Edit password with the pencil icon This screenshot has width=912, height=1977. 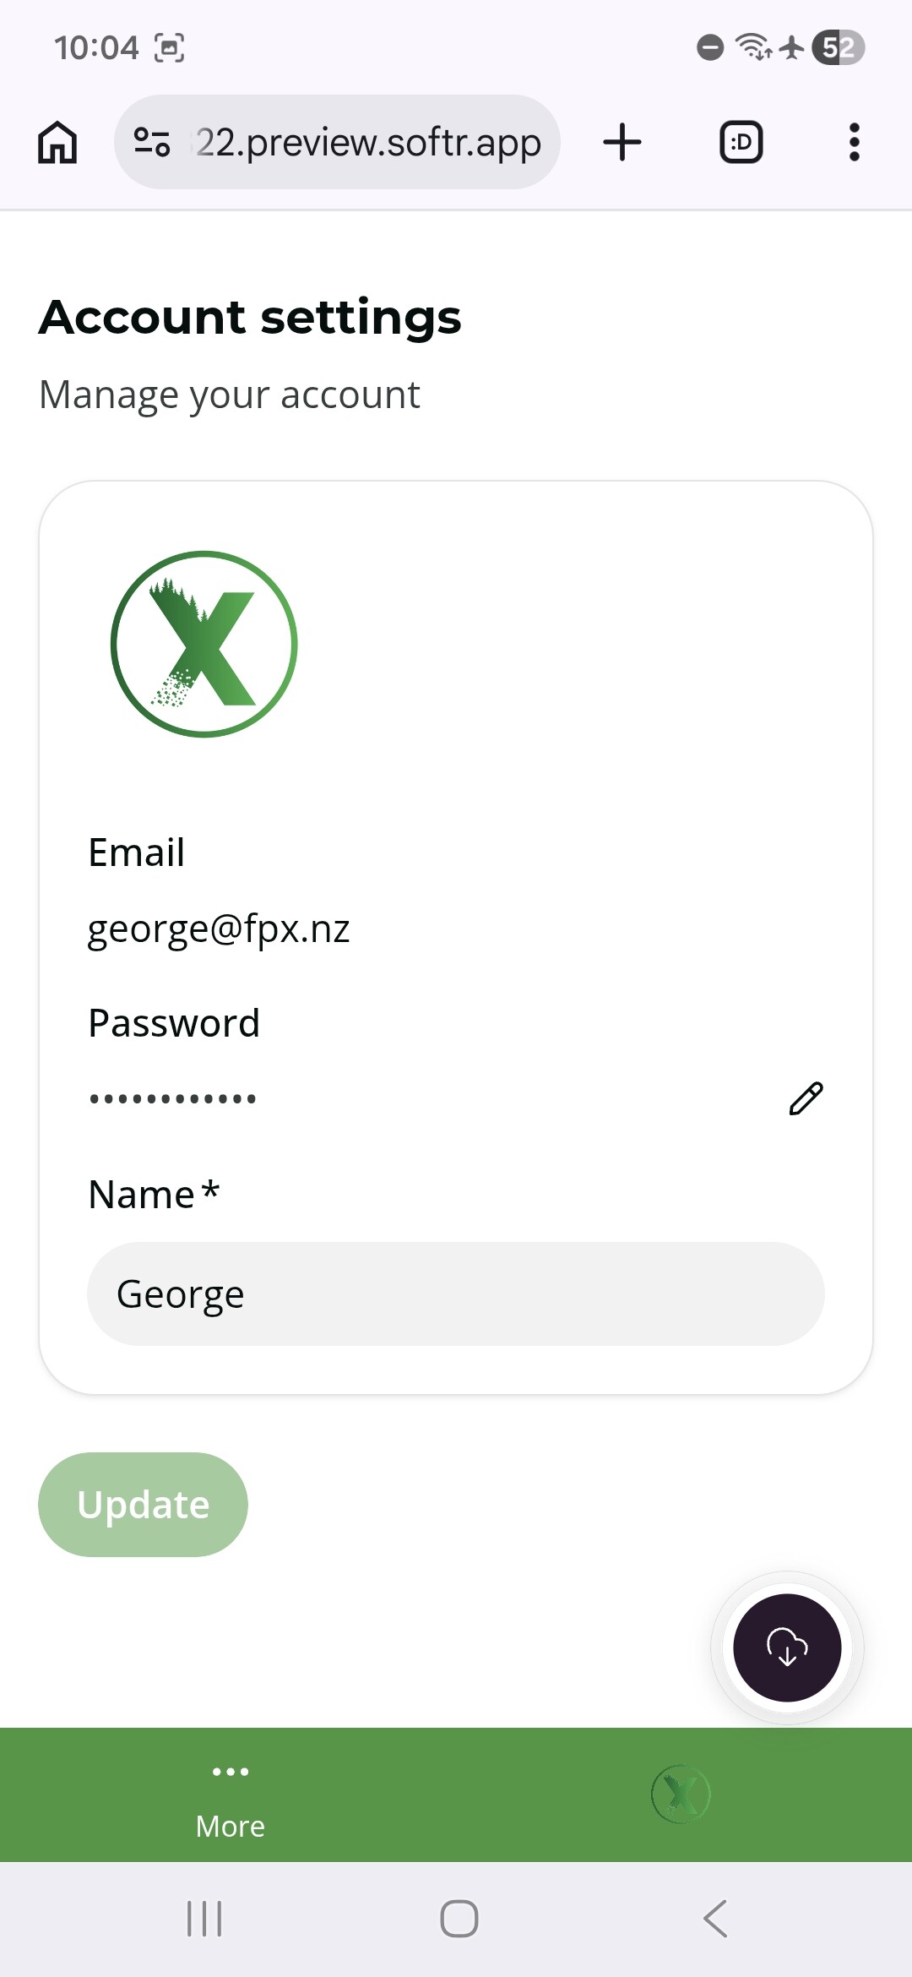click(x=806, y=1098)
